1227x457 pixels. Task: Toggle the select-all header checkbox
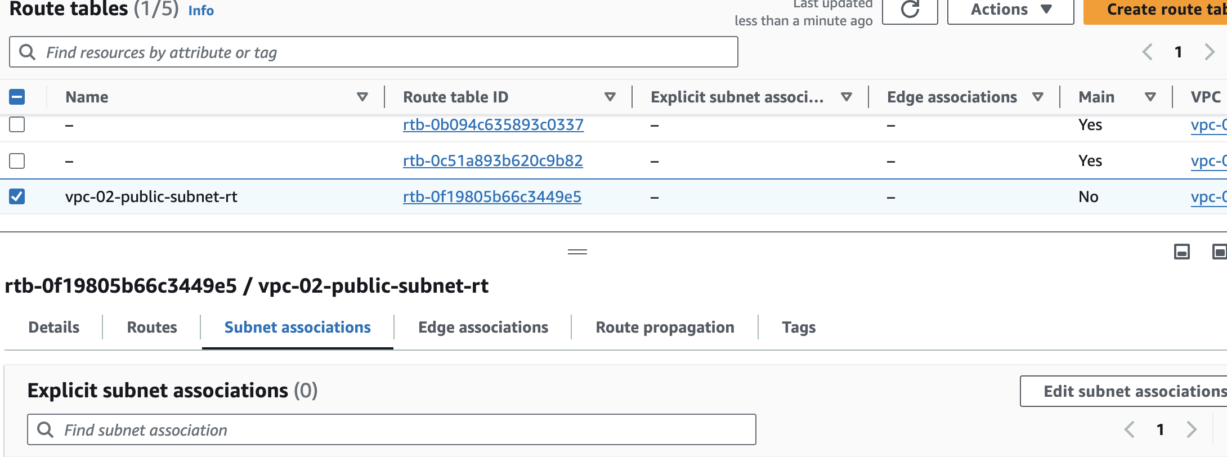[x=17, y=97]
